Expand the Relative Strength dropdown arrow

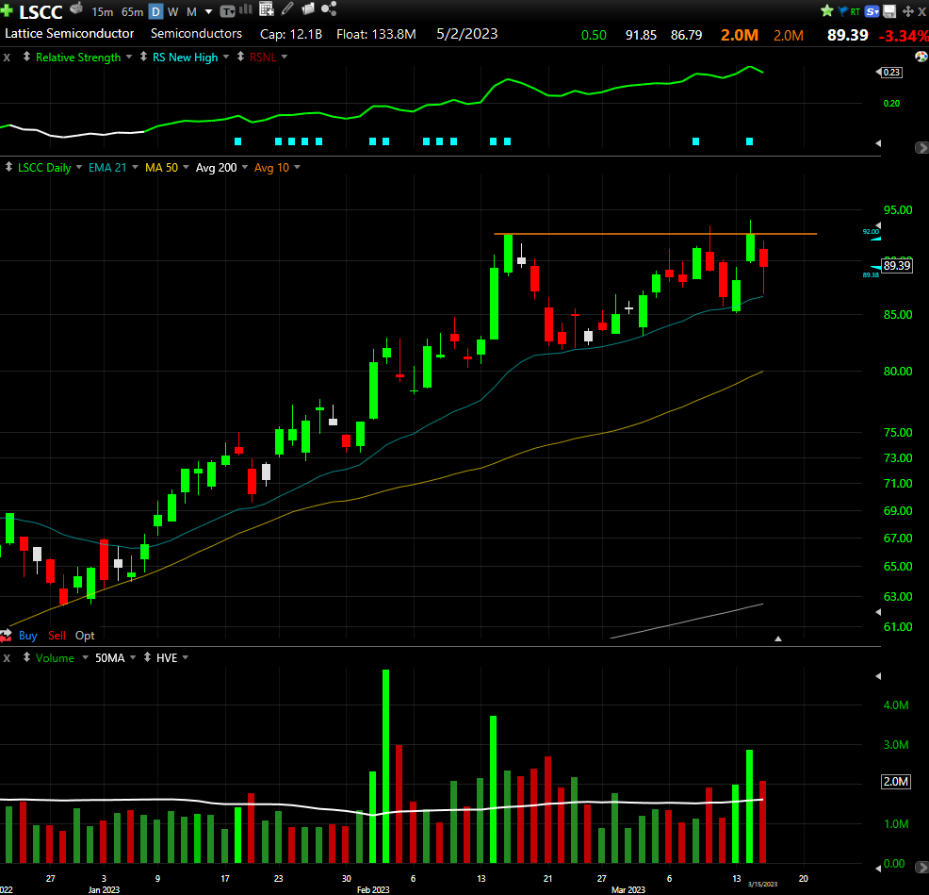129,57
